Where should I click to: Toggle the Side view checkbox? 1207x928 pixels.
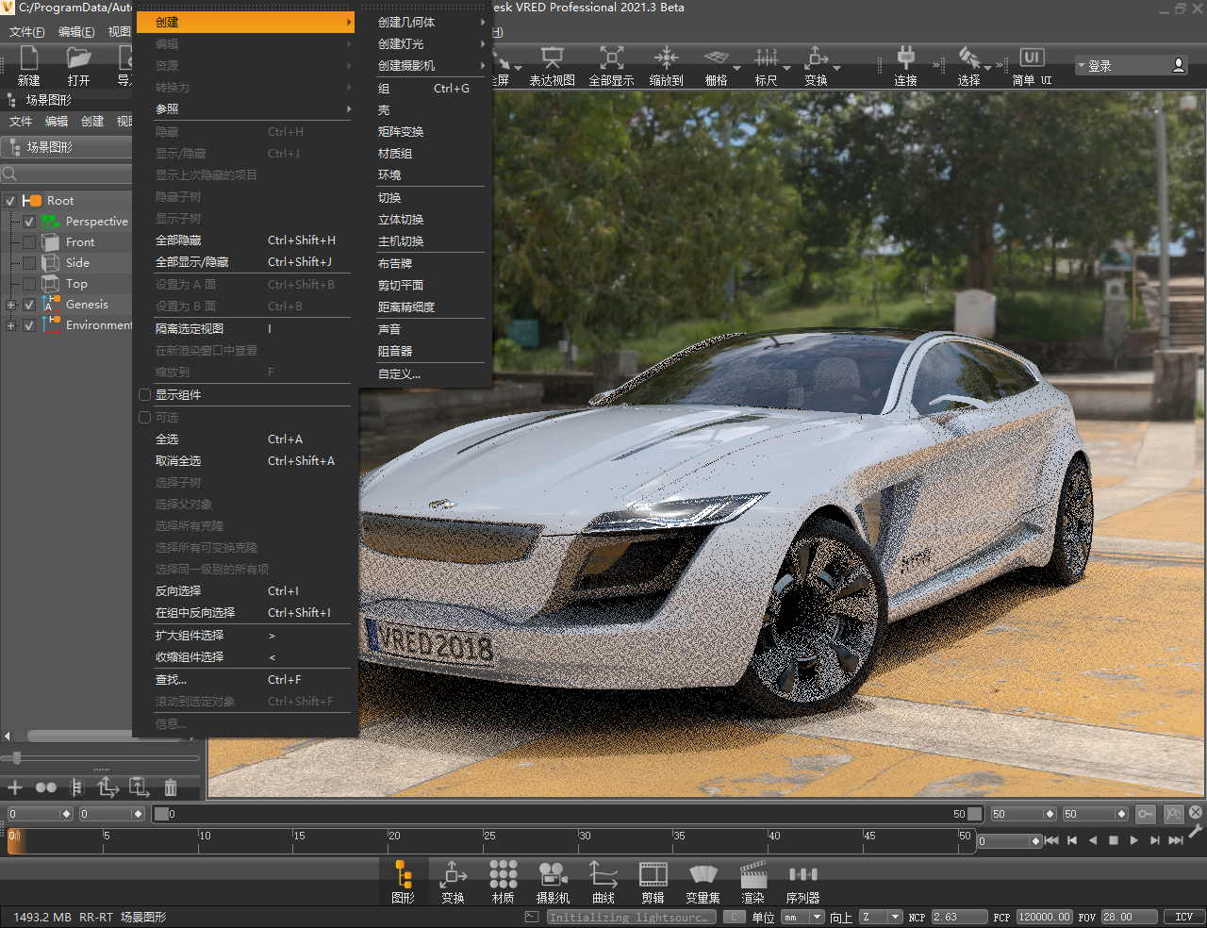point(29,263)
